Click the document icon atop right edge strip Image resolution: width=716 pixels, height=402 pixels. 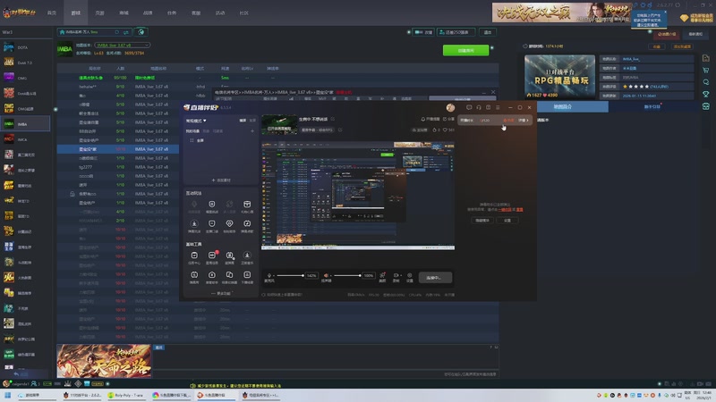(706, 58)
